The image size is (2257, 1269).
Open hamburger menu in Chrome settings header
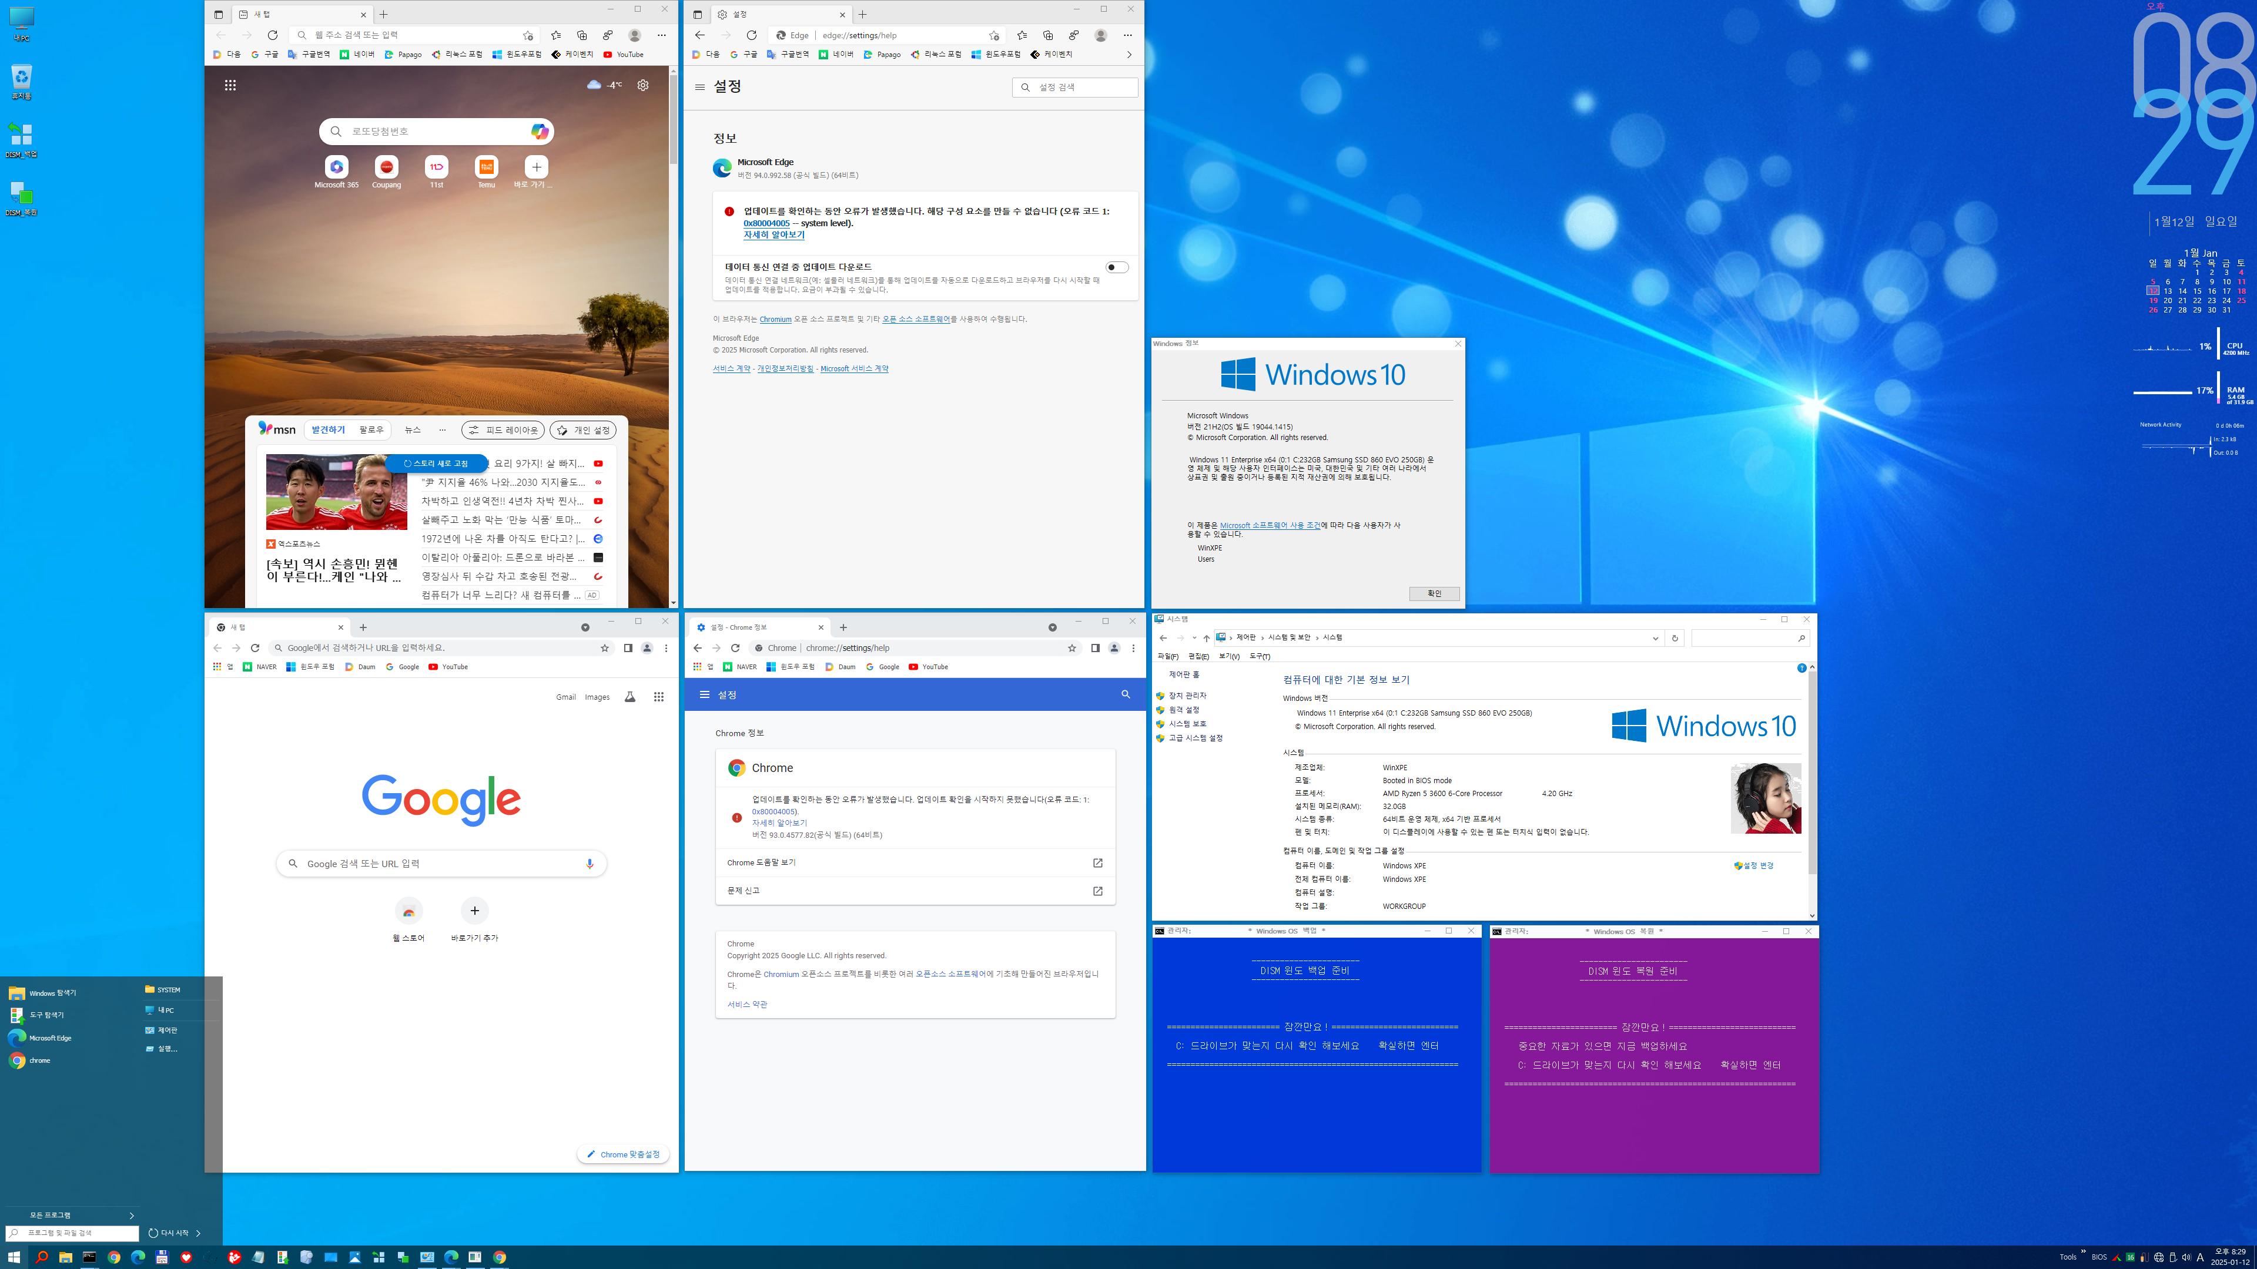click(705, 694)
